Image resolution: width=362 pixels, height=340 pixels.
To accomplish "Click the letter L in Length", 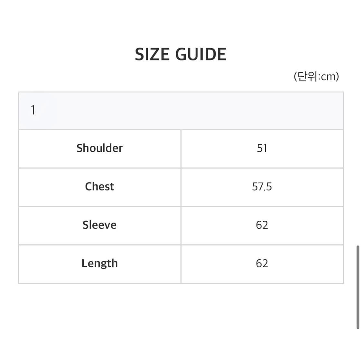I will 84,263.
